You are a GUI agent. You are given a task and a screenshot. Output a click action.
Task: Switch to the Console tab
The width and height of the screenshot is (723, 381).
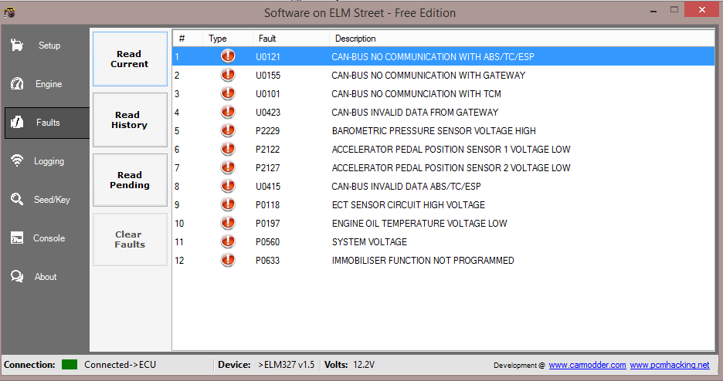(49, 238)
